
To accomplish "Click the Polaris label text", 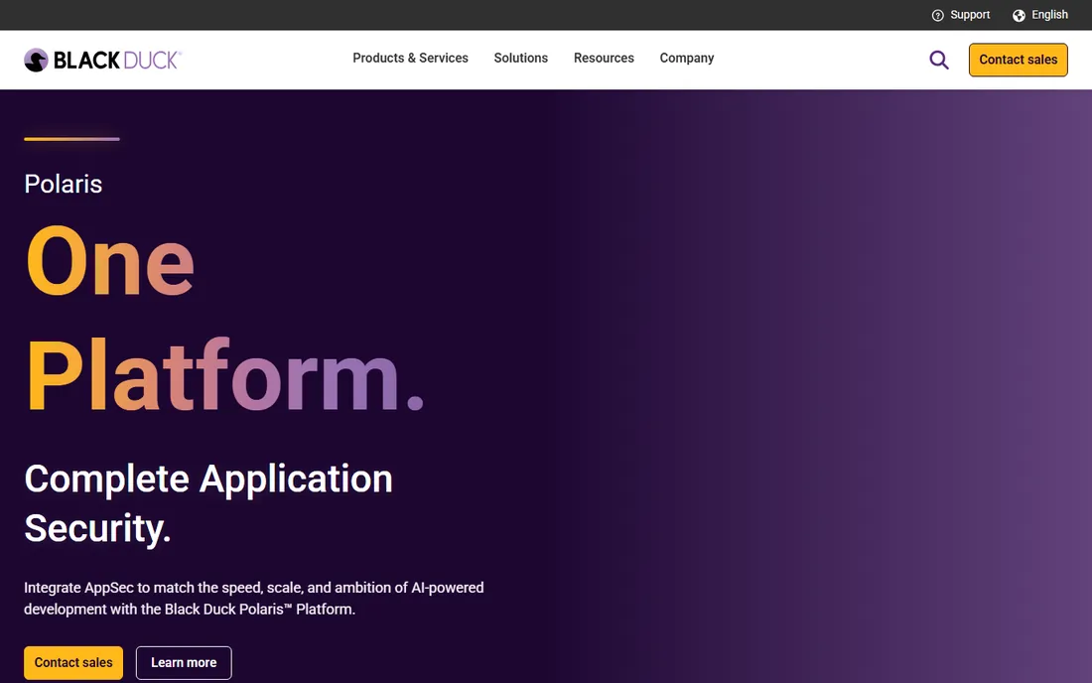I will (x=64, y=184).
